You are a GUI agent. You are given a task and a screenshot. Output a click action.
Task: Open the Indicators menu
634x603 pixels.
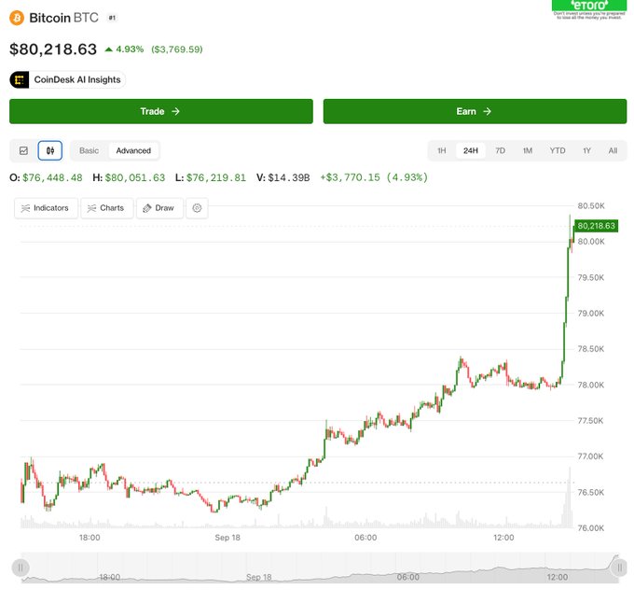click(x=46, y=208)
